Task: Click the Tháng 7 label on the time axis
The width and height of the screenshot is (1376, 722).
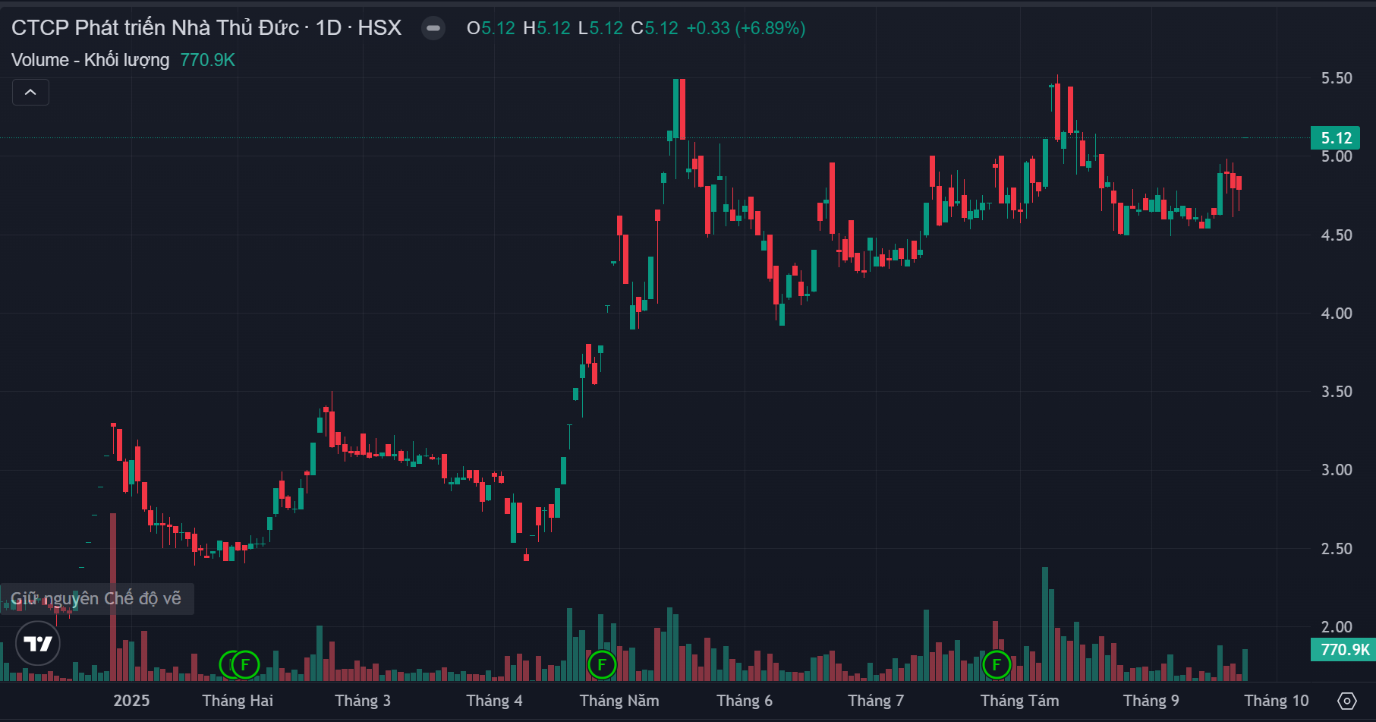Action: pyautogui.click(x=876, y=701)
